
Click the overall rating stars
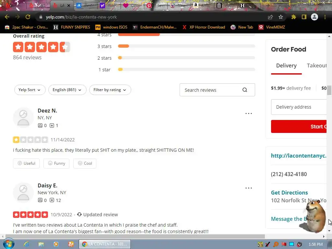[x=41, y=47]
